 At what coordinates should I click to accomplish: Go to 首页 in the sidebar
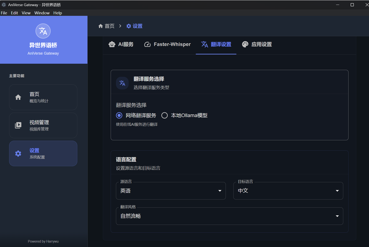coord(43,97)
